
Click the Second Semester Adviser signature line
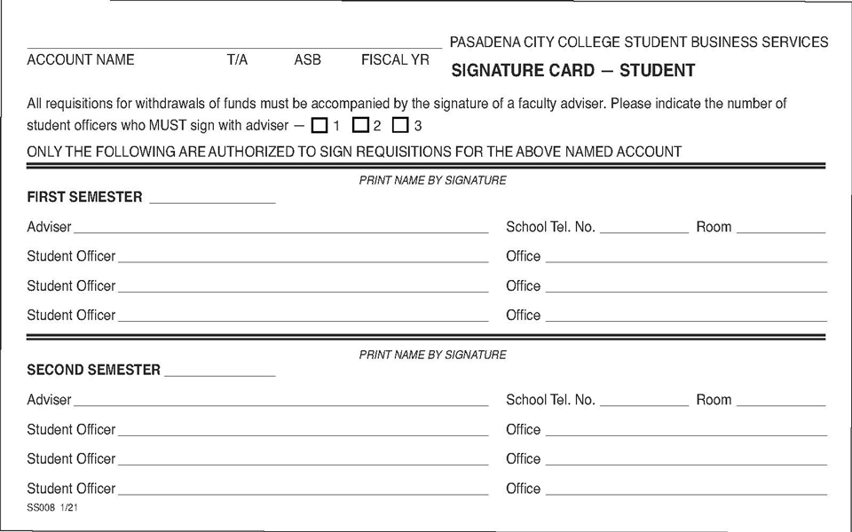280,399
